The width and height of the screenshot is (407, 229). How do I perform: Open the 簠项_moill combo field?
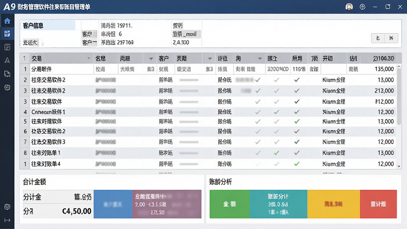pos(186,34)
